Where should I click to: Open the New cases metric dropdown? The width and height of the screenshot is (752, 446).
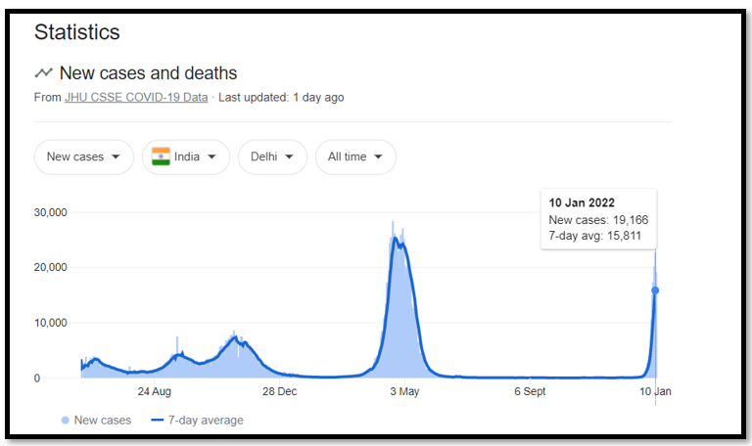click(x=84, y=156)
